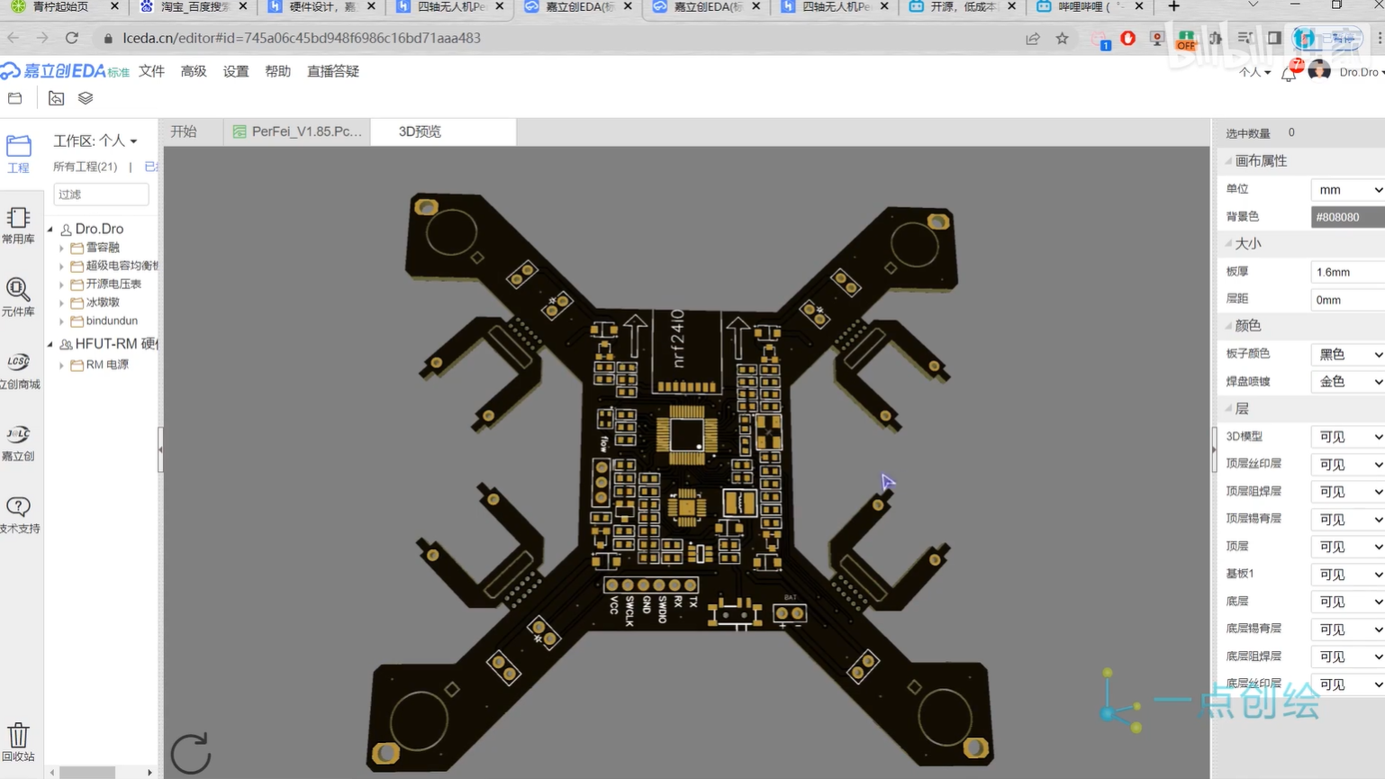Collapse the Dro.Dro tree node
Image resolution: width=1385 pixels, height=779 pixels.
pos(50,230)
